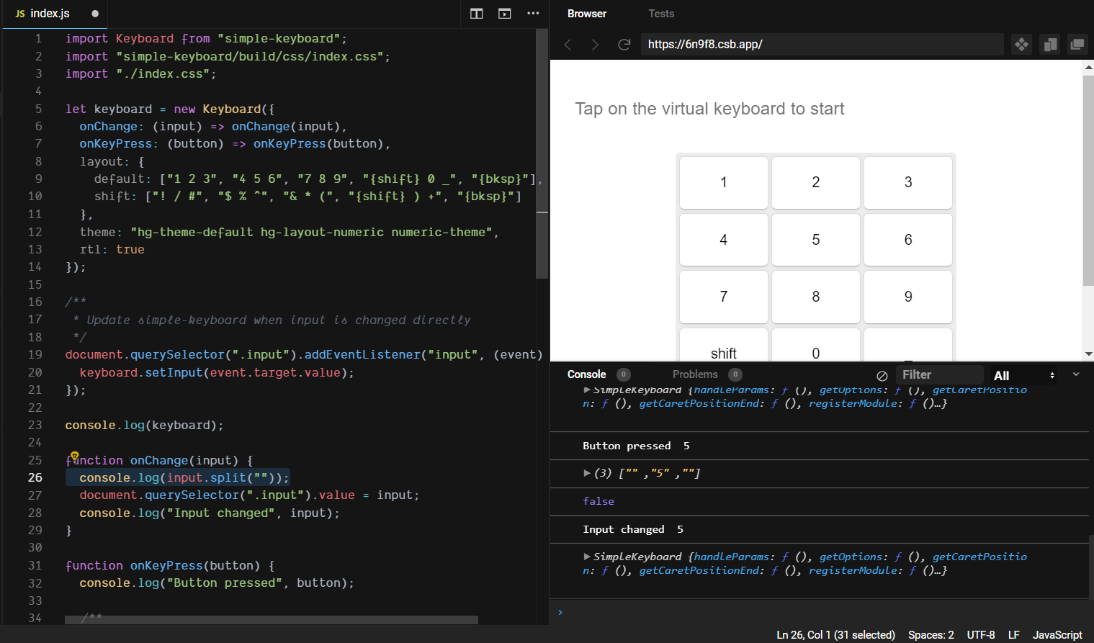The width and height of the screenshot is (1094, 643).
Task: Click the responsive preview diamond icon
Action: [1021, 44]
